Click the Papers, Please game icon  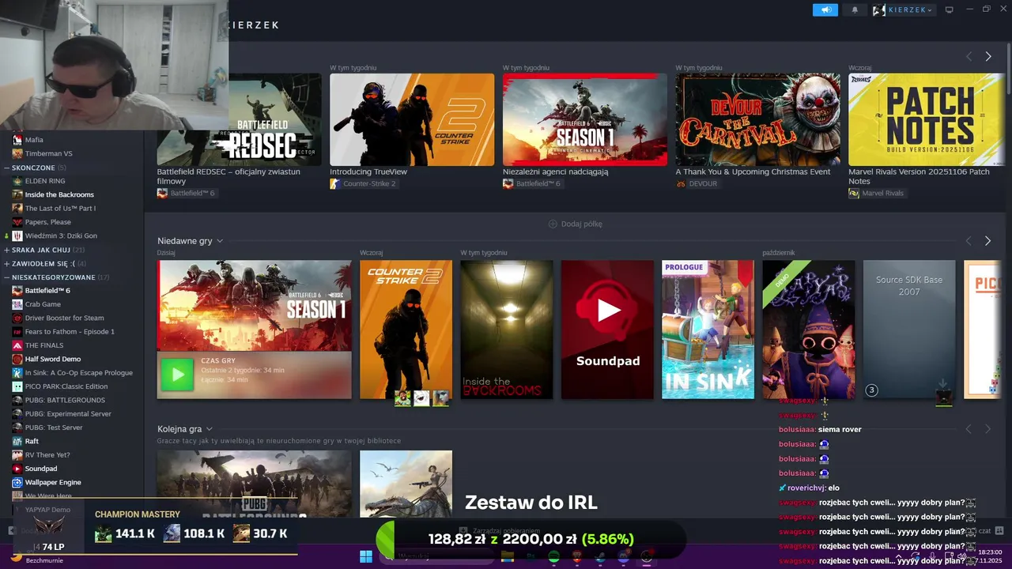point(17,222)
